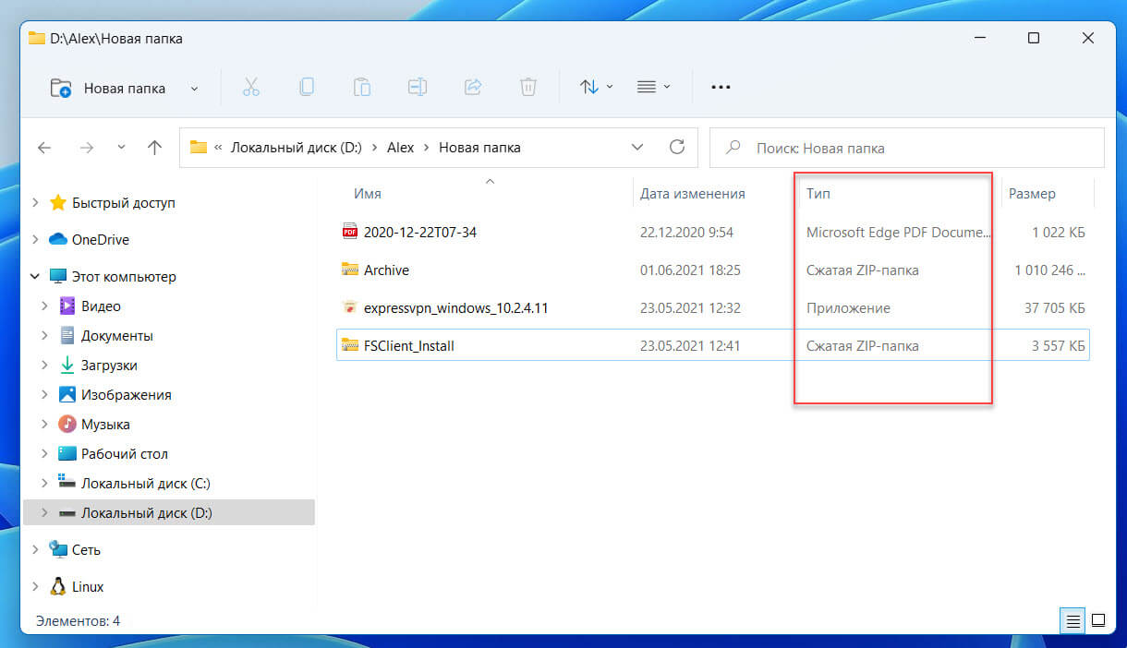
Task: Click the Rename icon in toolbar
Action: tap(418, 87)
